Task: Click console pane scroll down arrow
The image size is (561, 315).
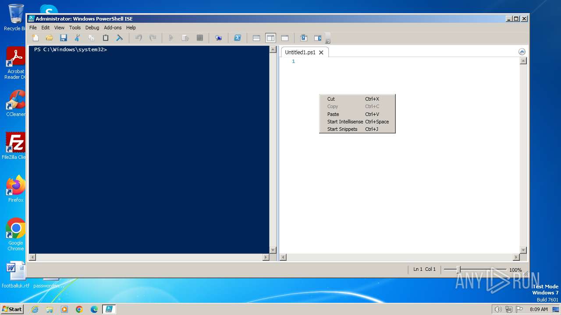Action: 273,250
